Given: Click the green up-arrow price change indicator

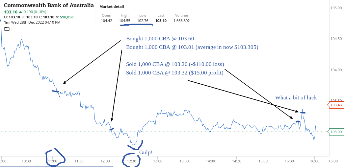Looking at the screenshot, I should click(x=20, y=12).
